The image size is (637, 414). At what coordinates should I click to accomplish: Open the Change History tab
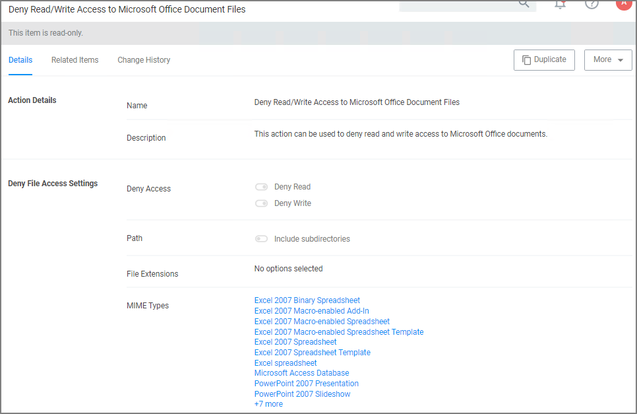pyautogui.click(x=144, y=60)
